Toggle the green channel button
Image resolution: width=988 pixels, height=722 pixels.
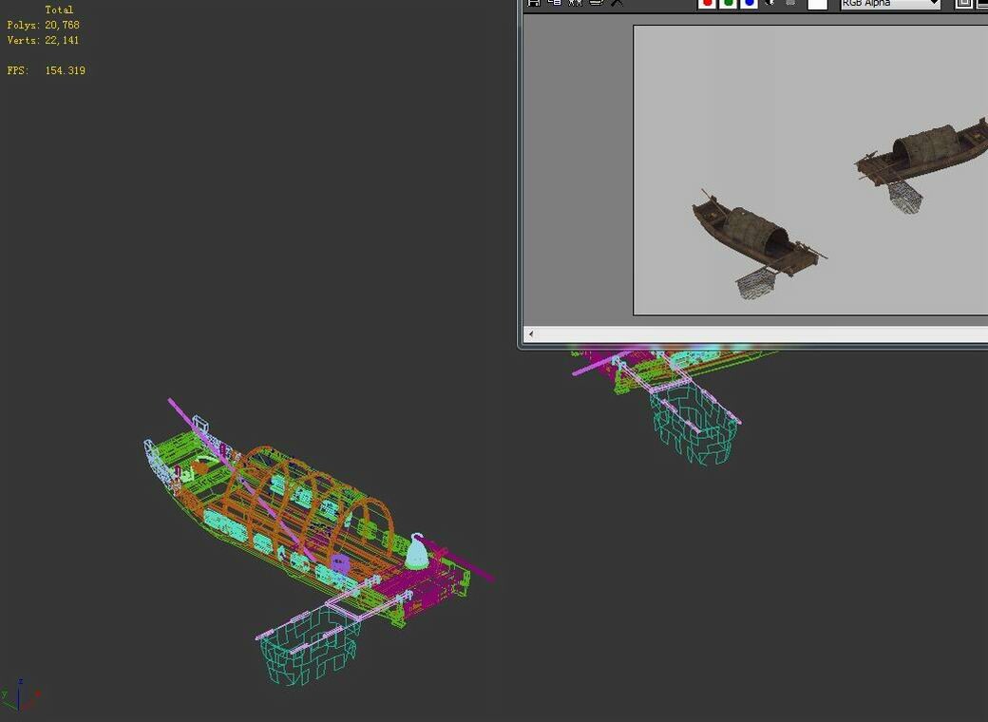728,3
